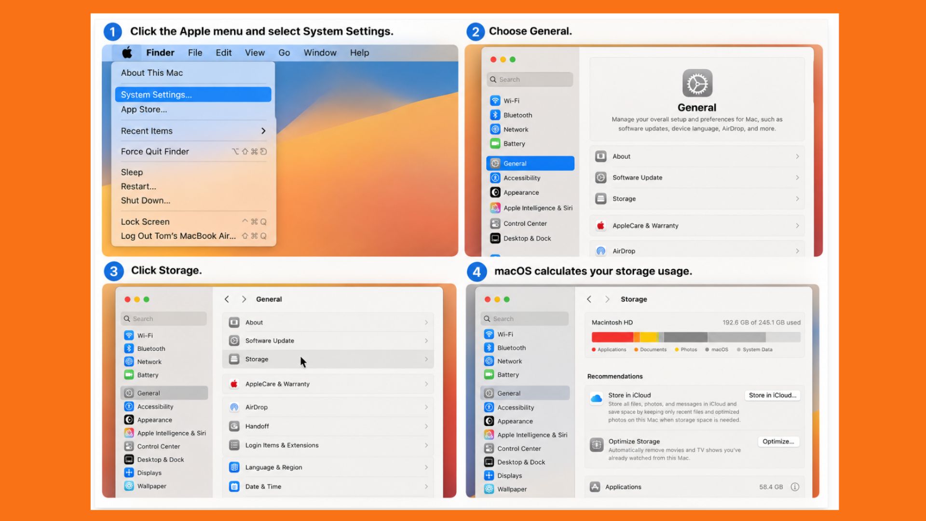The width and height of the screenshot is (926, 521).
Task: Click Language & Region globe icon in step 3
Action: point(234,467)
